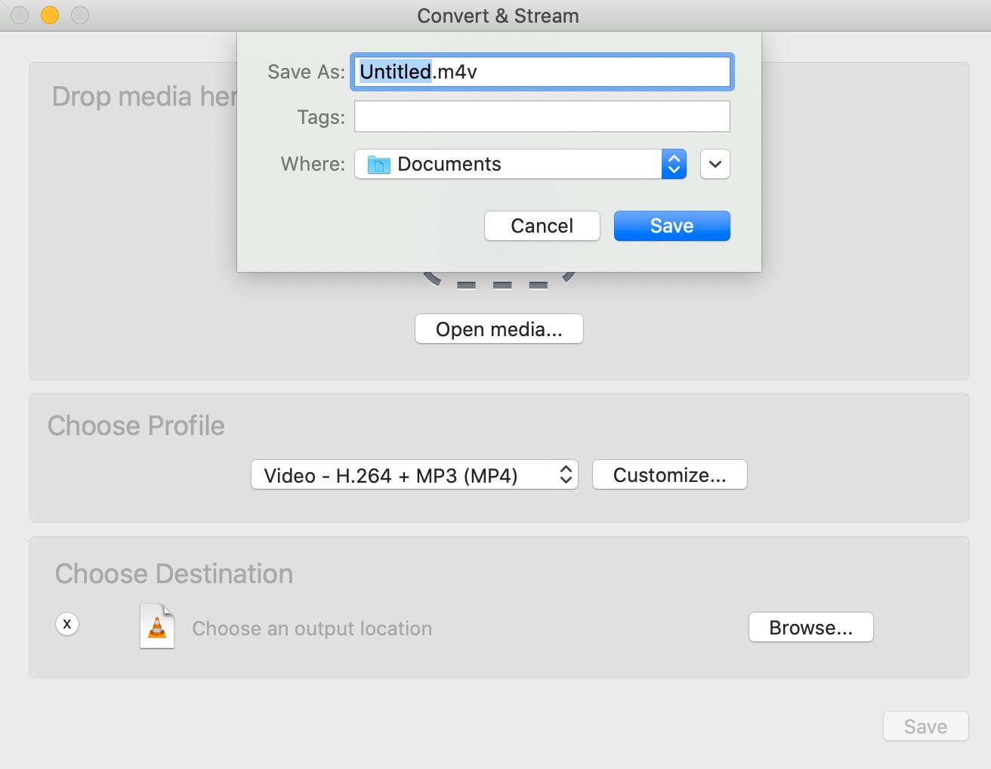Screen dimensions: 991x769
Task: Click the VLC media drop-zone spinner graphic
Action: tap(499, 279)
